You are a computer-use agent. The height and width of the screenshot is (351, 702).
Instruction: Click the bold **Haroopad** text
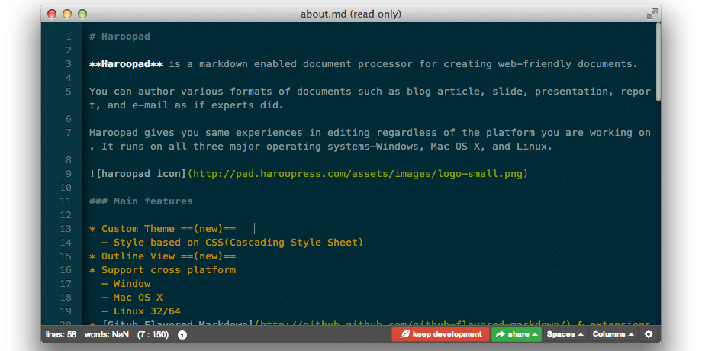click(x=126, y=64)
